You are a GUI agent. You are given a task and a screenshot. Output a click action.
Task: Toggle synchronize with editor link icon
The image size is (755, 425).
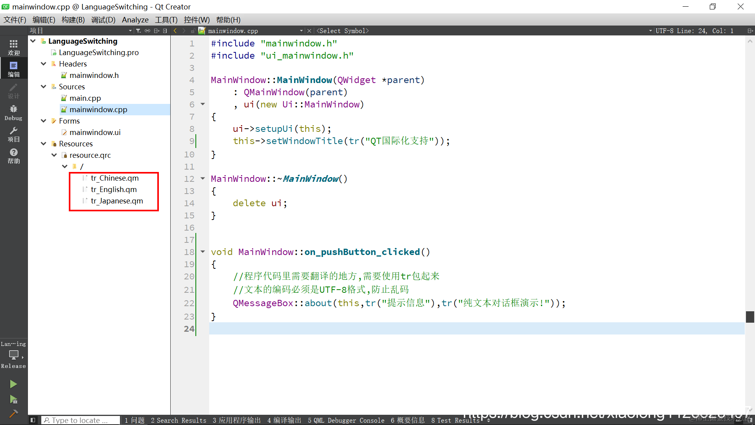pos(147,31)
